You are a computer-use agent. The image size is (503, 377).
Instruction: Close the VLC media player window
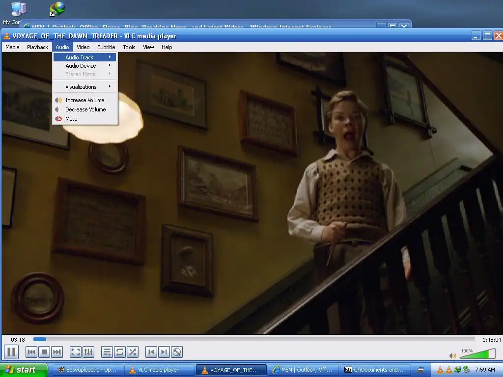(x=499, y=36)
